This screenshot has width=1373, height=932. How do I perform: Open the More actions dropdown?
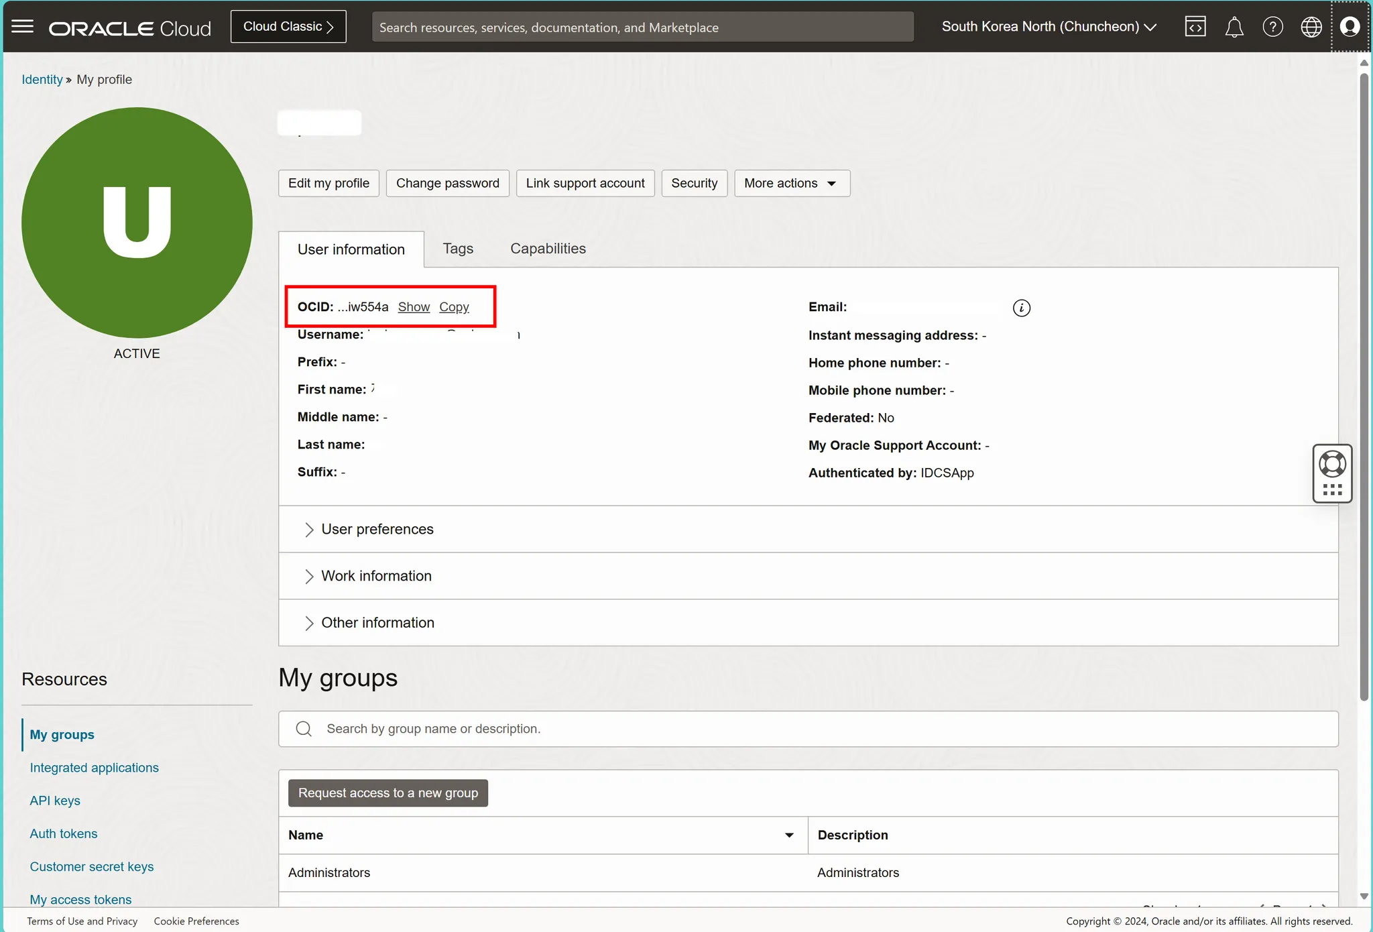click(792, 183)
